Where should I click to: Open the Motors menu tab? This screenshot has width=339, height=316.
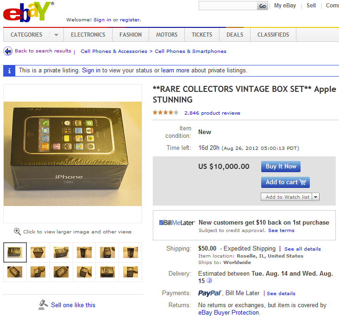click(x=167, y=35)
